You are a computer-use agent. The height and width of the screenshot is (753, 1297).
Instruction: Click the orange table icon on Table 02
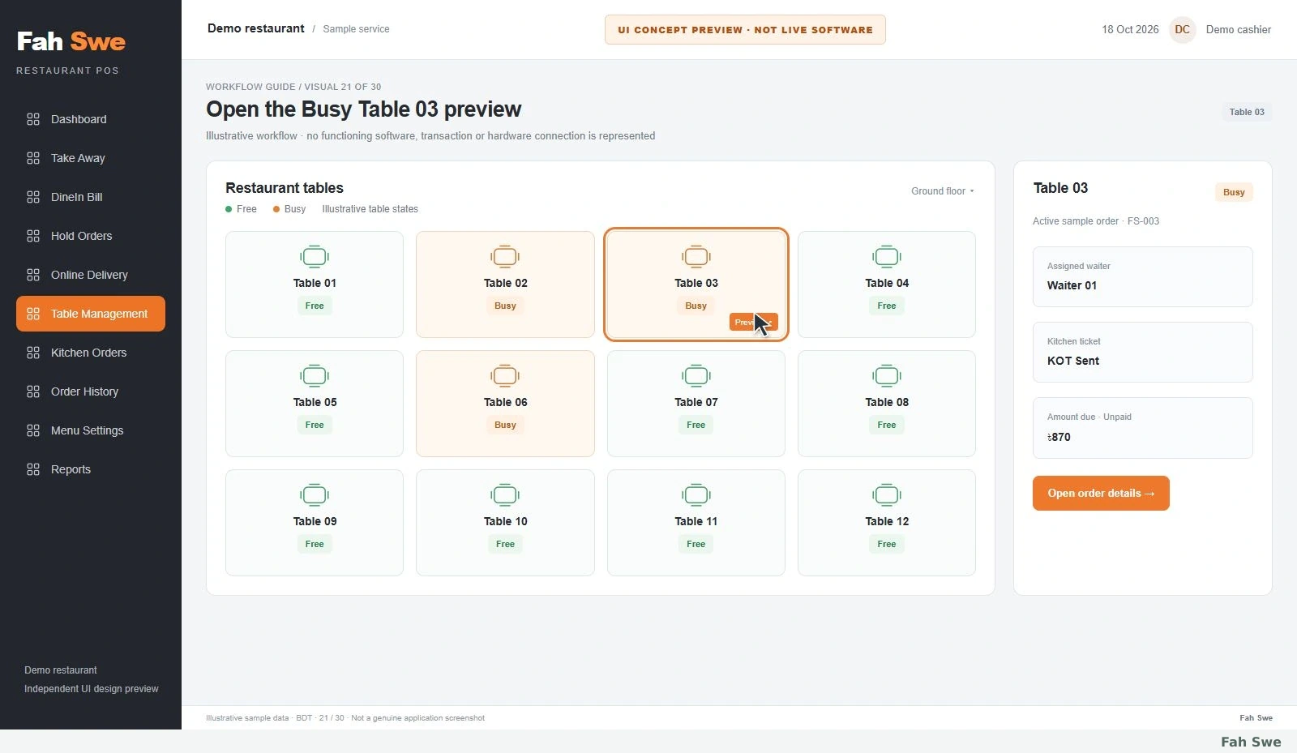pyautogui.click(x=505, y=257)
